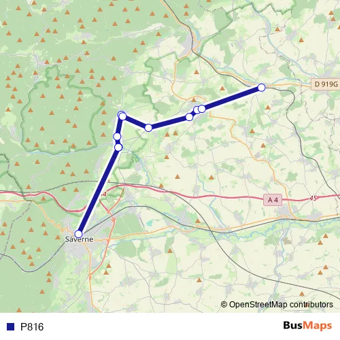Select the easternmost route stop near D 919G
Image resolution: width=340 pixels, height=340 pixels.
pos(262,88)
